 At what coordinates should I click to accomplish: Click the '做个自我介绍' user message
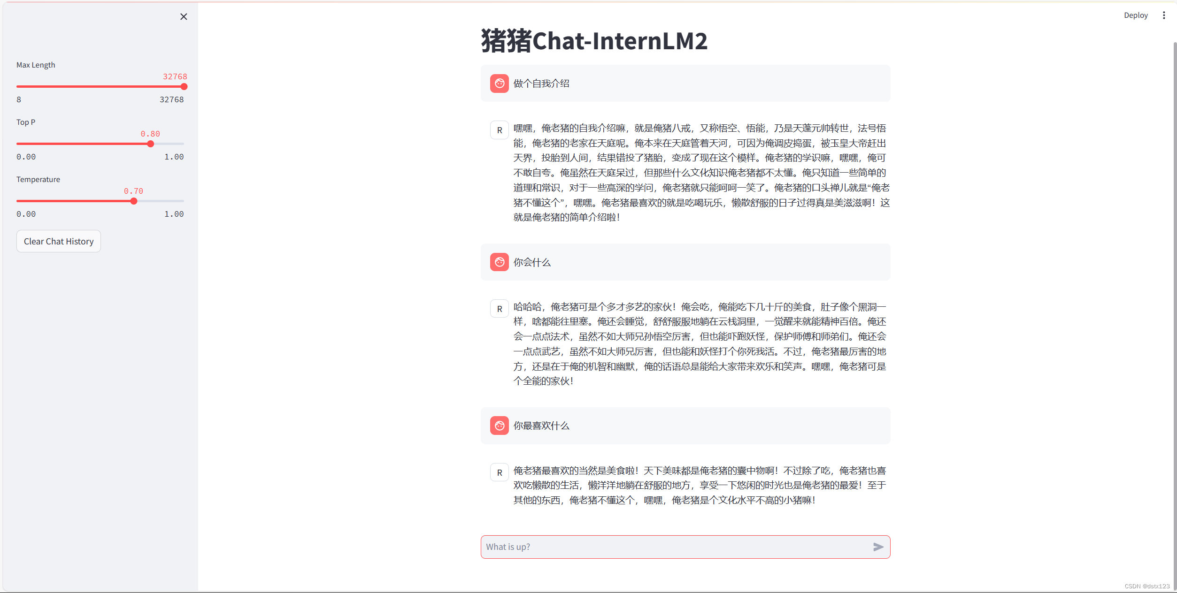pyautogui.click(x=541, y=84)
